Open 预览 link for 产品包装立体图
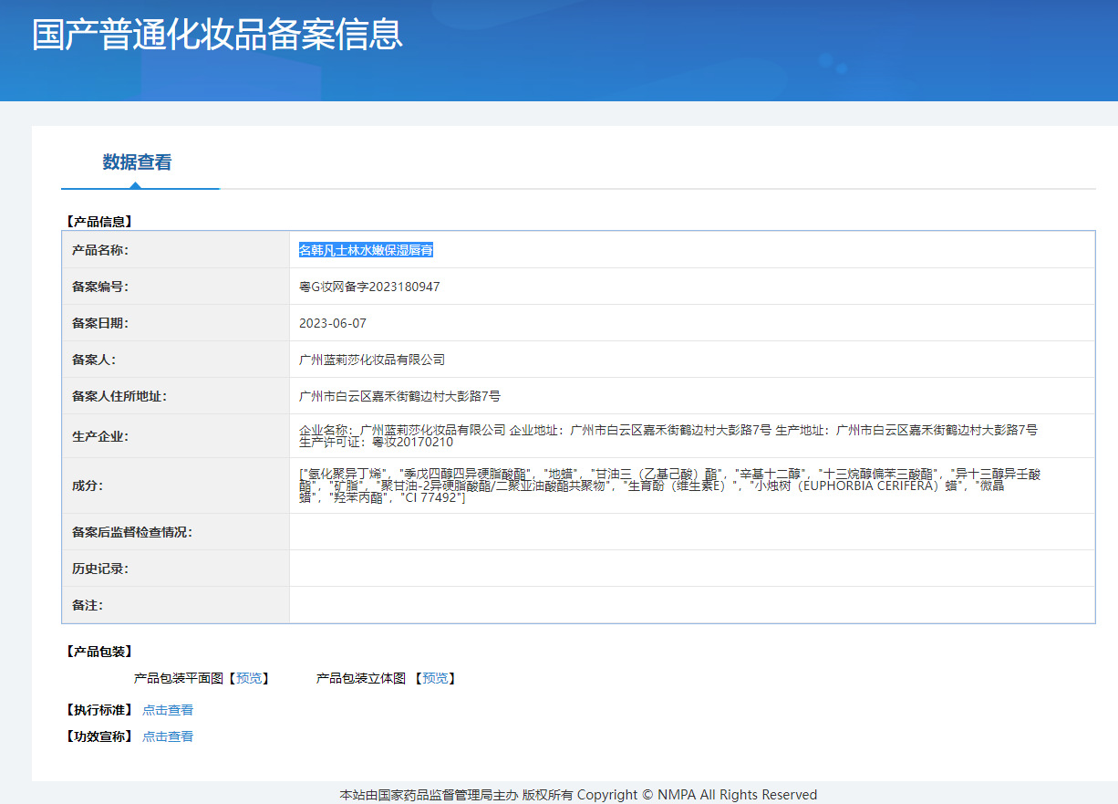The height and width of the screenshot is (804, 1118). click(x=435, y=678)
